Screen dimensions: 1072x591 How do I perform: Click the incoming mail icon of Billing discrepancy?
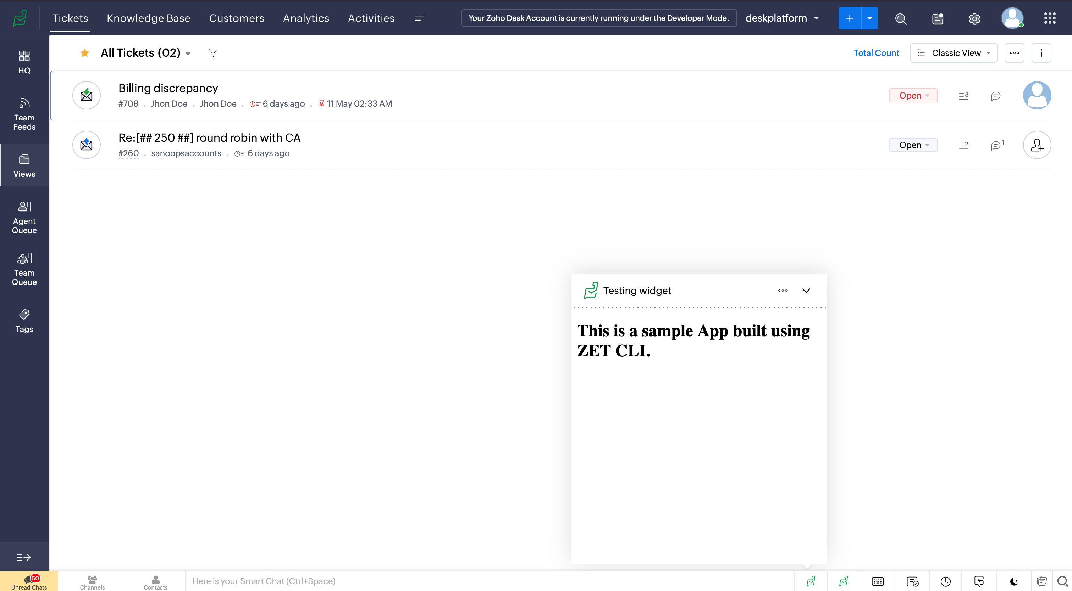click(87, 95)
